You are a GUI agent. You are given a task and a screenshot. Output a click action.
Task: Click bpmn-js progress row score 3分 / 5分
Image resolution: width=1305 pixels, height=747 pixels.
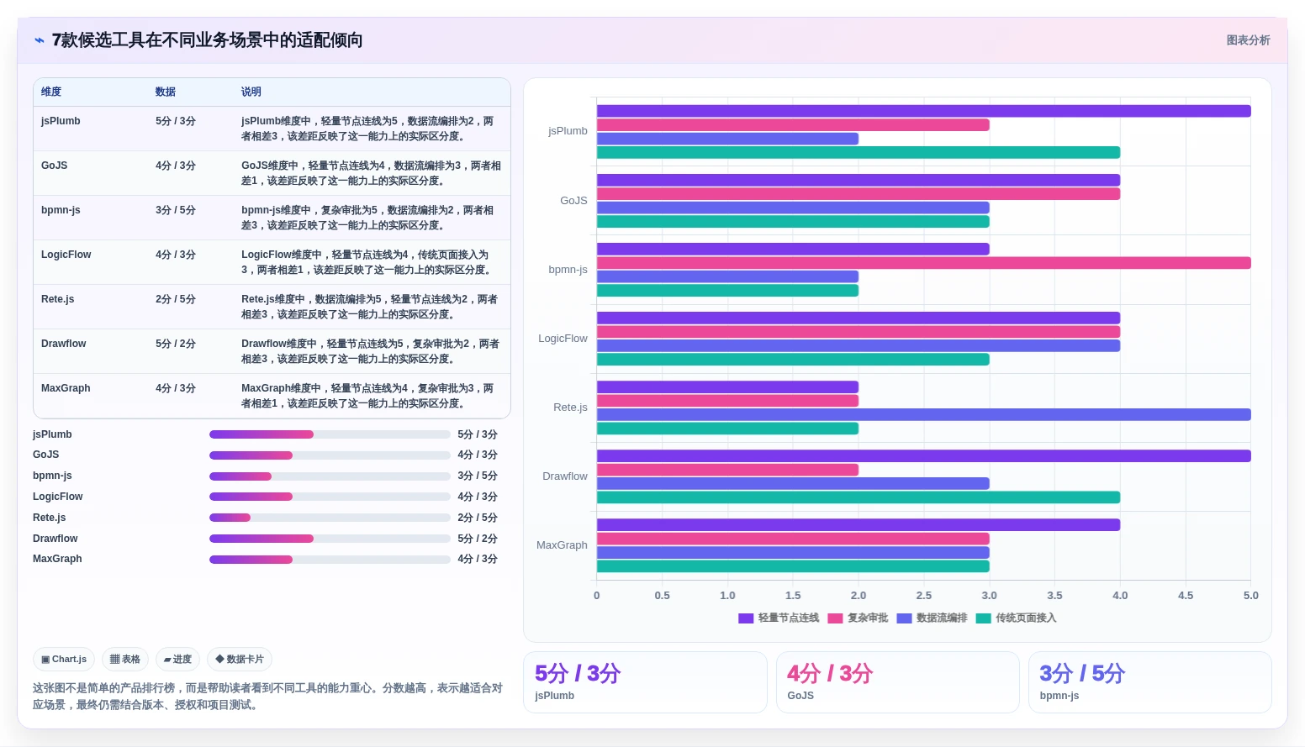478,476
